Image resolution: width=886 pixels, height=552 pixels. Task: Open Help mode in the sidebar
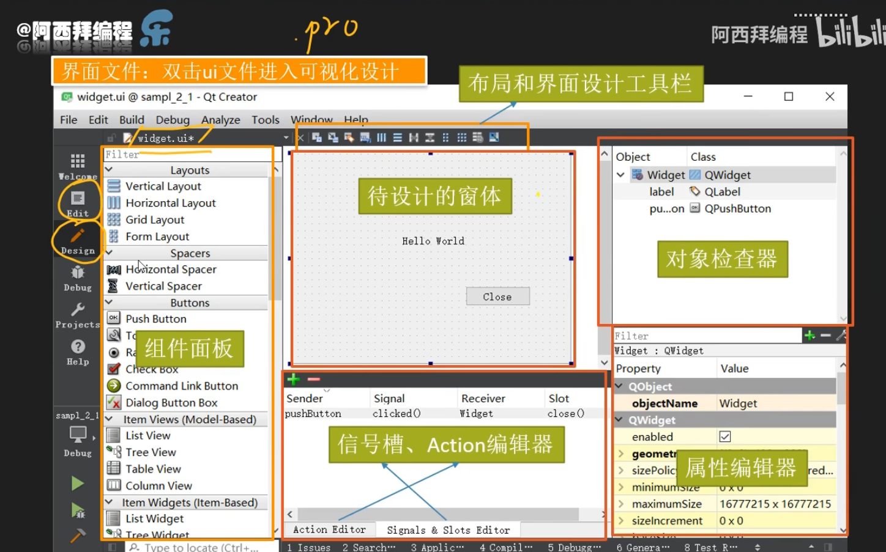point(78,352)
